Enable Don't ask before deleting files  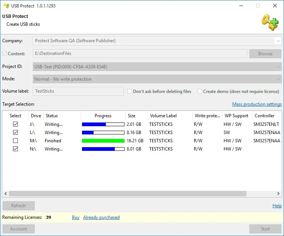[x=130, y=91]
